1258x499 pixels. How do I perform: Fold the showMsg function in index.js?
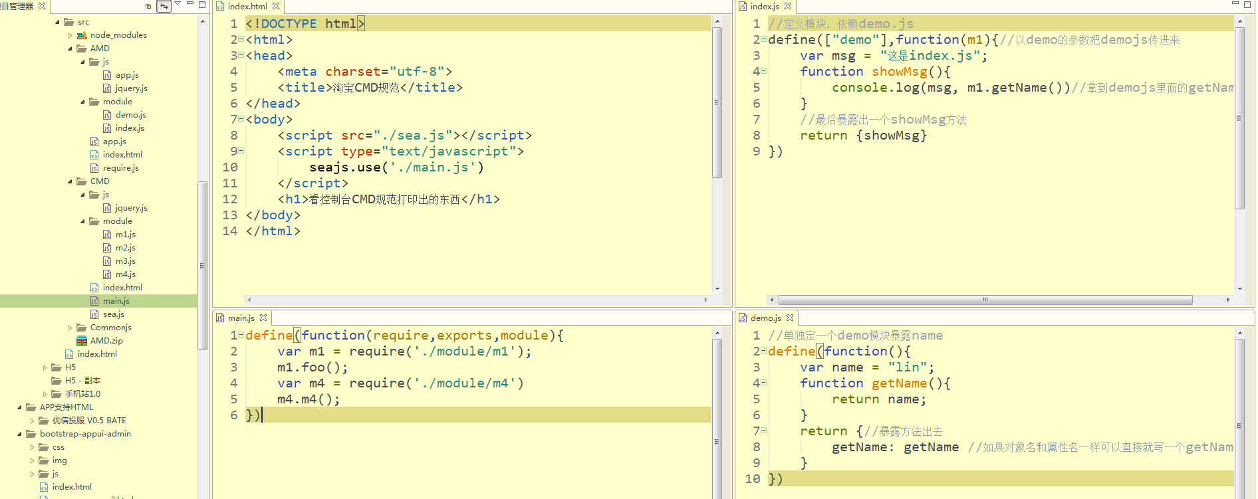[763, 71]
